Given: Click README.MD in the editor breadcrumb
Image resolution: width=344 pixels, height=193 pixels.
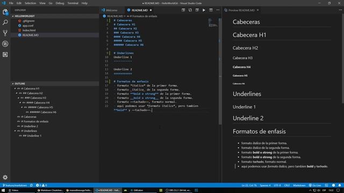Looking at the screenshot, I should click(115, 16).
